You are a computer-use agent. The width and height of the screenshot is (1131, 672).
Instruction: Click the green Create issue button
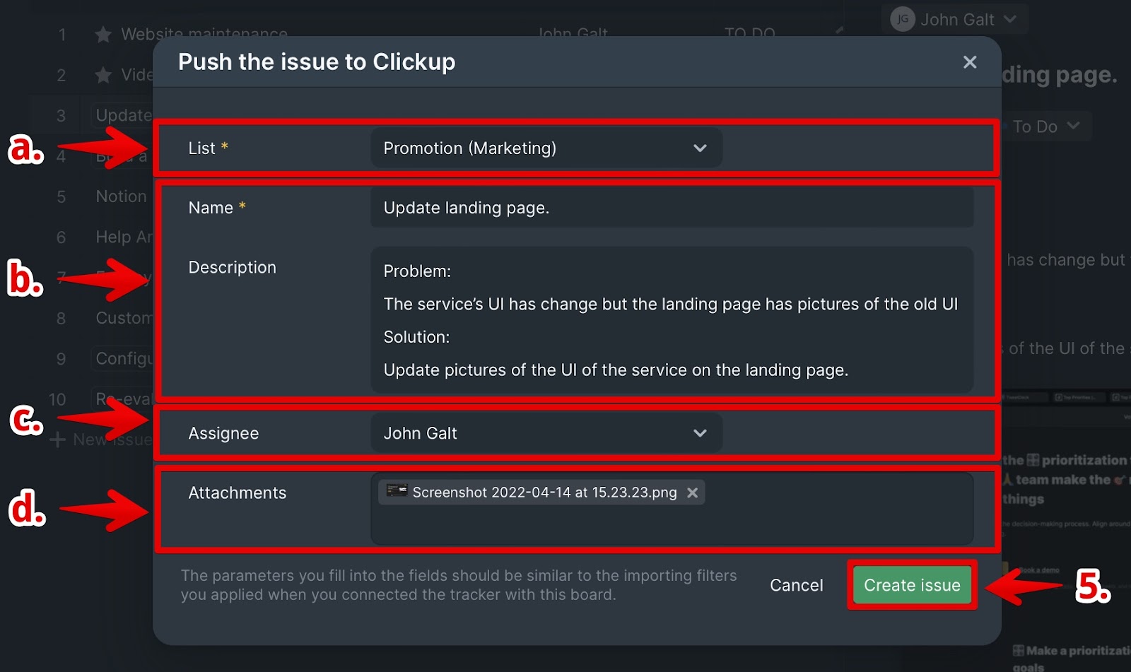[x=912, y=585]
